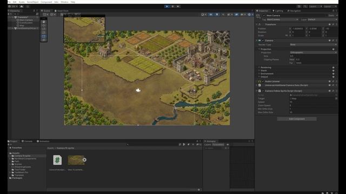This screenshot has height=194, width=346.
Task: Select the Scale tool in Scene toolbar
Action: [44, 32]
